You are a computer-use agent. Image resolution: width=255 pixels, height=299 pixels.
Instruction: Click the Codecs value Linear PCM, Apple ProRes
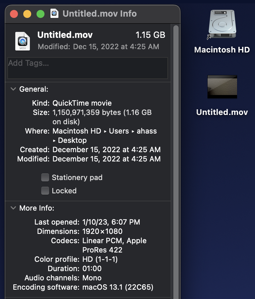[x=114, y=246]
